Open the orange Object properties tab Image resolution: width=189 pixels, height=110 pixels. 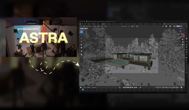[x=186, y=58]
